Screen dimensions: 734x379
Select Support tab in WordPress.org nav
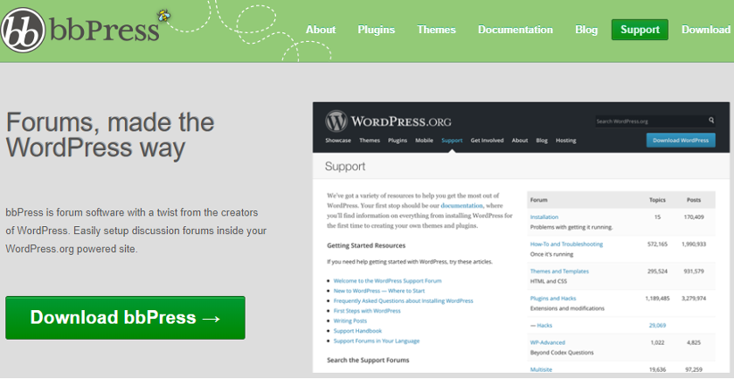[x=452, y=141]
